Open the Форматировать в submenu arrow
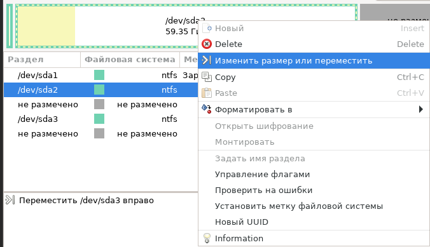The height and width of the screenshot is (247, 430). pos(421,110)
